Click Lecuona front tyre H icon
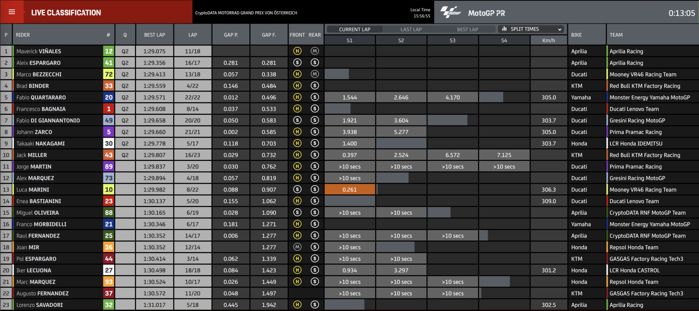This screenshot has height=311, width=699. [x=297, y=270]
